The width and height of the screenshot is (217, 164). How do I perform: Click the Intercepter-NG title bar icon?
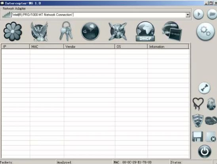click(x=2, y=3)
